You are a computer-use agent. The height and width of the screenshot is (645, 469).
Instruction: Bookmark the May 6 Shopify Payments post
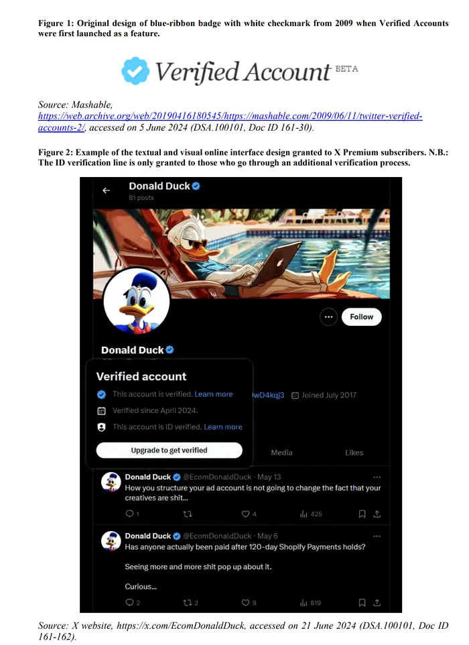[x=362, y=603]
